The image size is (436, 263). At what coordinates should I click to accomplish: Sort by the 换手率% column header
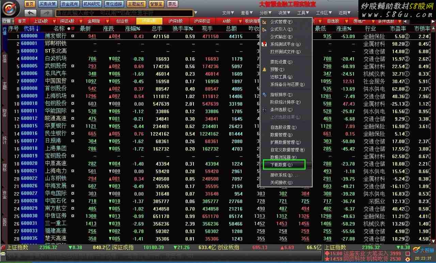pos(183,29)
